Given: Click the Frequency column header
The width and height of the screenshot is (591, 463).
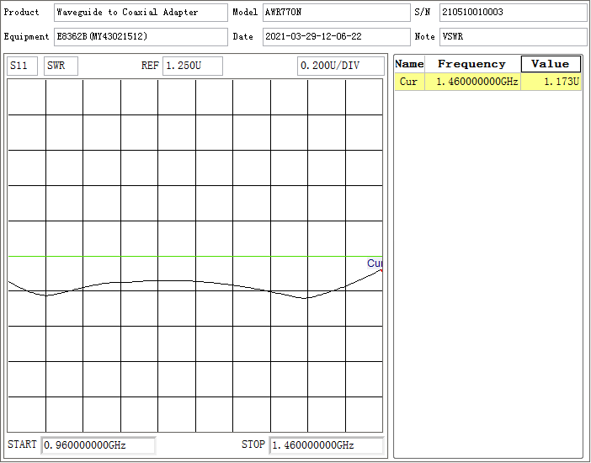Looking at the screenshot, I should point(472,64).
